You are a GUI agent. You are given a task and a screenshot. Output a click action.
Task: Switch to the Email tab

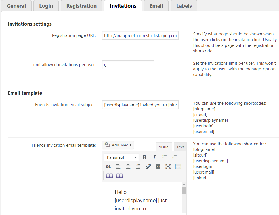[156, 6]
